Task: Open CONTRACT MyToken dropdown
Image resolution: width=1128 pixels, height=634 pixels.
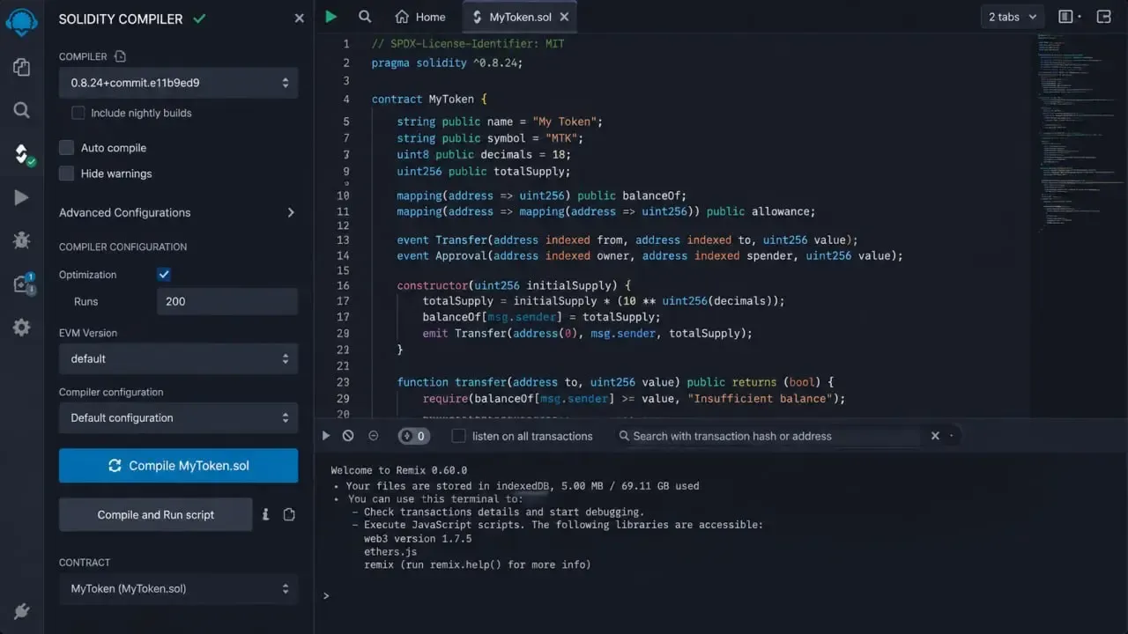Action: point(178,588)
